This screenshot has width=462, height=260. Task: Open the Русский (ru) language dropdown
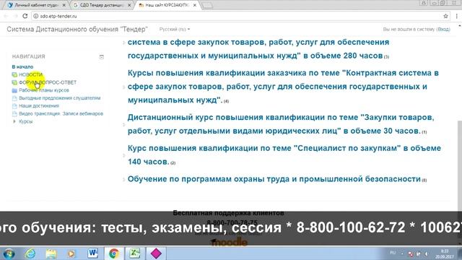175,29
